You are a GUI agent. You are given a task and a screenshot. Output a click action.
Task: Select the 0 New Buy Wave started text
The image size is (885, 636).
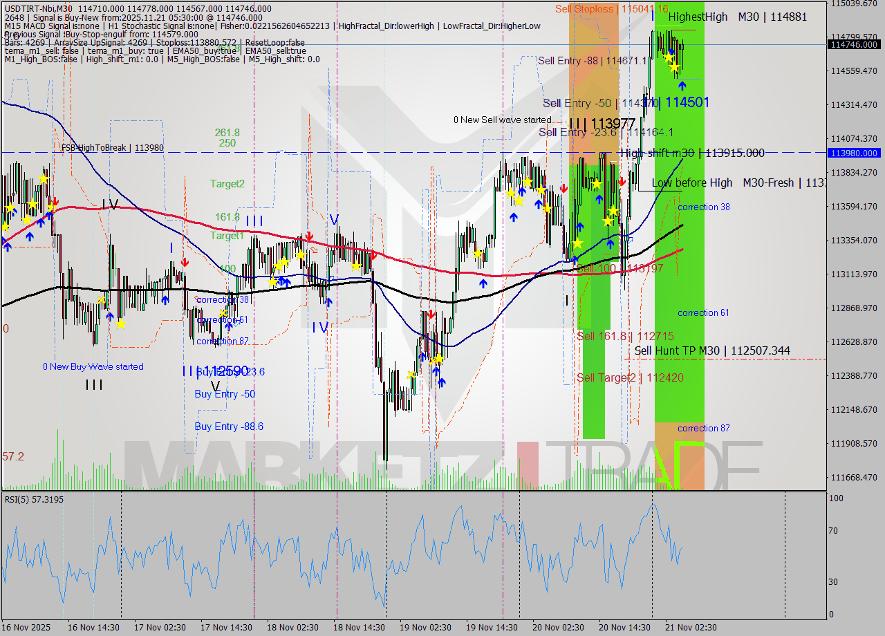(95, 366)
